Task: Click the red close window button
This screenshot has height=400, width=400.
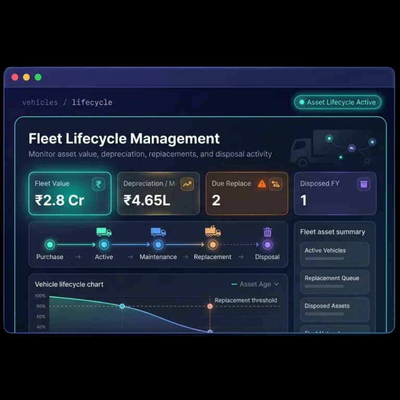Action: [x=15, y=77]
